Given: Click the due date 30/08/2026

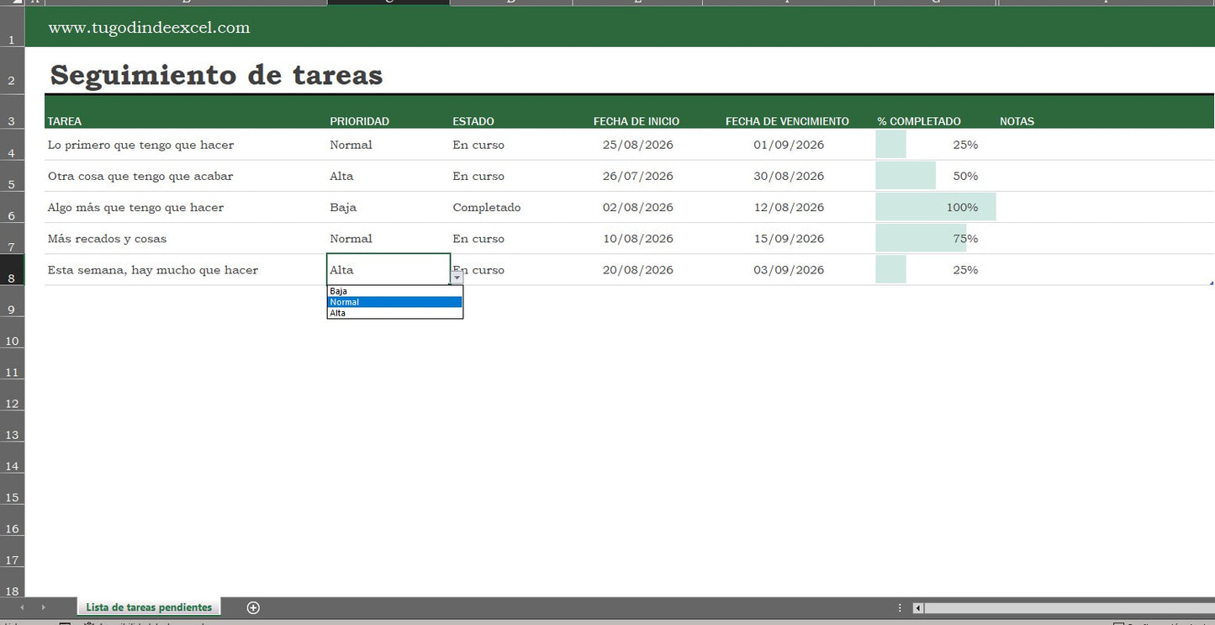Looking at the screenshot, I should click(x=789, y=176).
